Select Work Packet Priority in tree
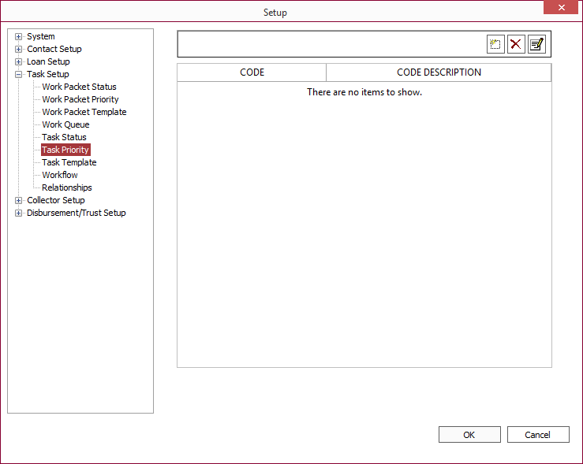 coord(80,99)
